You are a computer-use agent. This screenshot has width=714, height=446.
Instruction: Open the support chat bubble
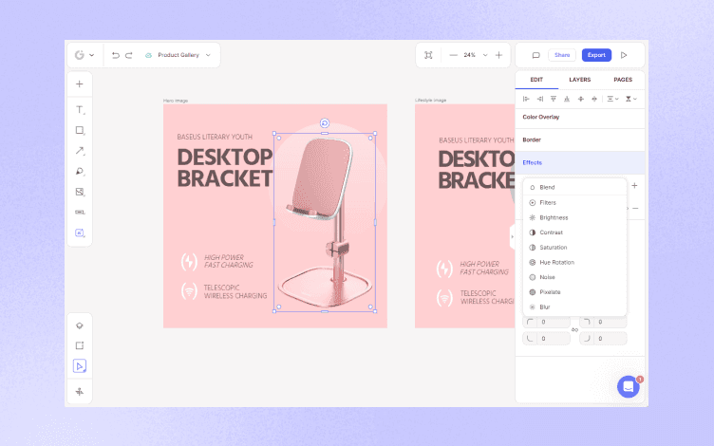tap(628, 386)
